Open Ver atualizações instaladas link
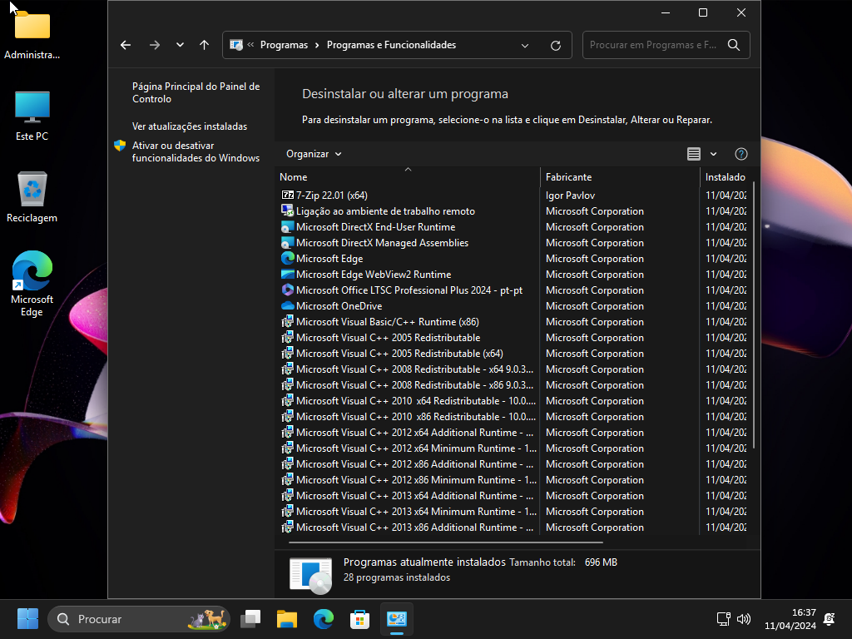Screen dimensions: 852x639 [x=190, y=126]
